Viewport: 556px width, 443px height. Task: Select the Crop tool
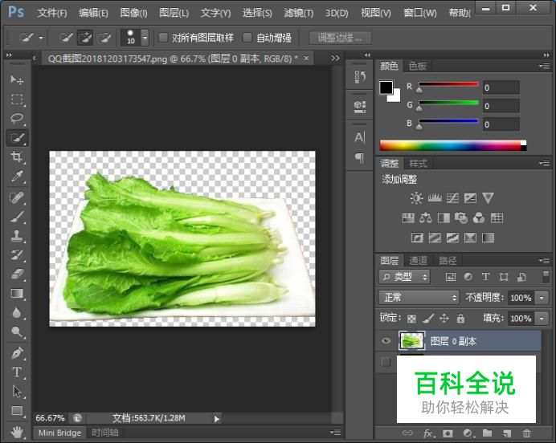coord(17,157)
